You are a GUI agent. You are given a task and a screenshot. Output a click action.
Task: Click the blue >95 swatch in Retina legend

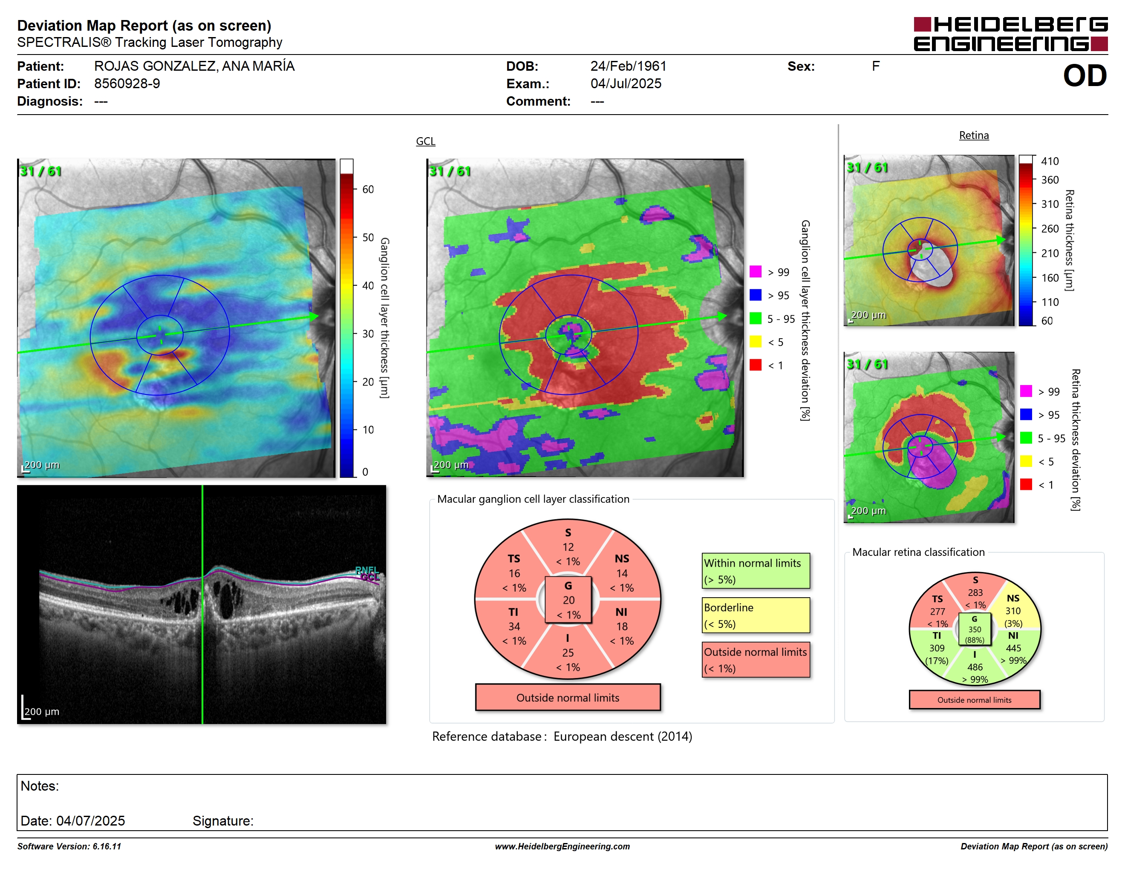pos(1026,414)
